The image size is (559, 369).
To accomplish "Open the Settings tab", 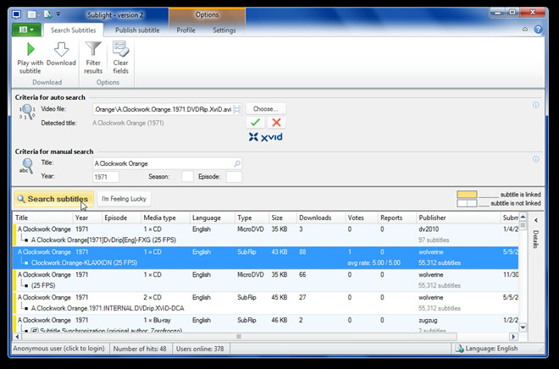I will coord(224,30).
